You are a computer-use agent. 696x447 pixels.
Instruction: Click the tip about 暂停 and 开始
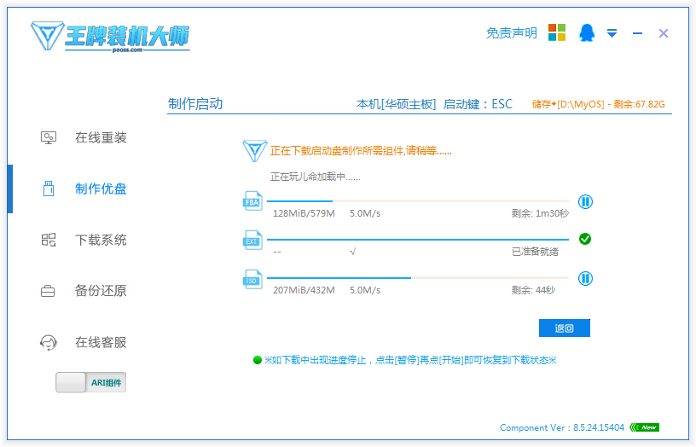tap(409, 360)
